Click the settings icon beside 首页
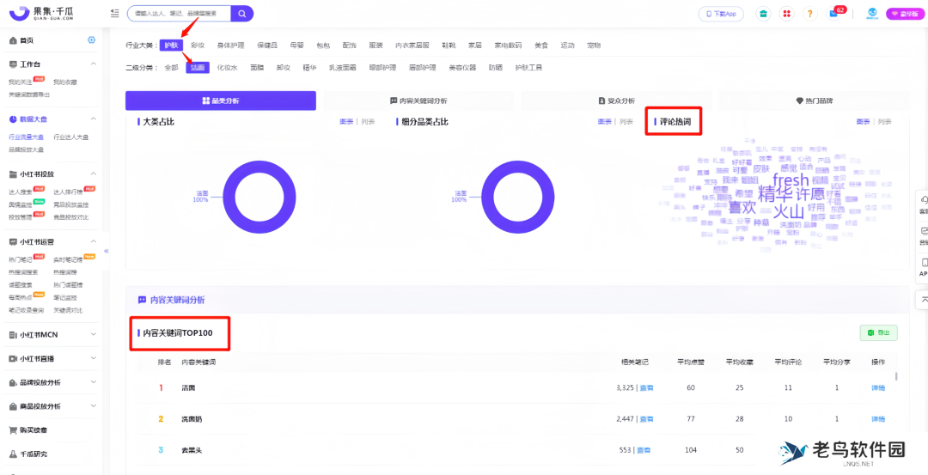This screenshot has width=928, height=475. click(x=92, y=40)
